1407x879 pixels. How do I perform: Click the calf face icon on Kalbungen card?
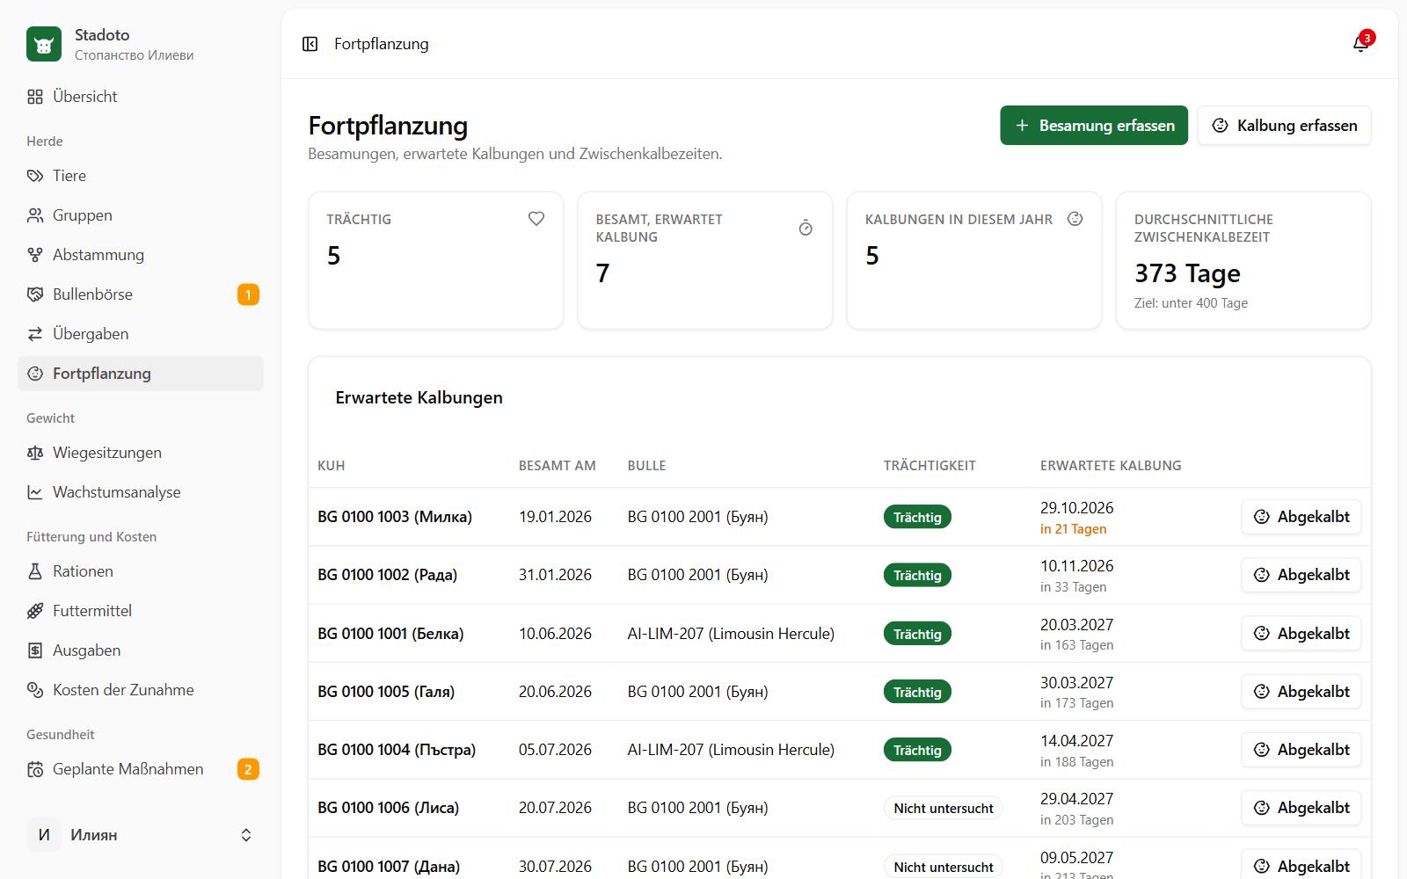click(x=1075, y=219)
